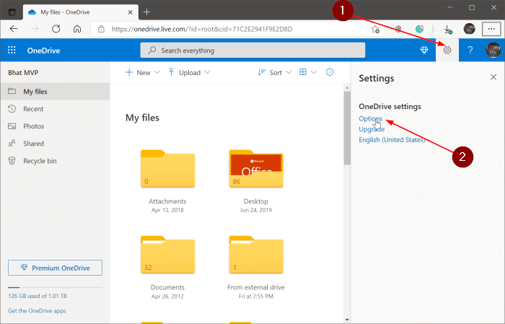Click the Options link in settings
The image size is (505, 324).
[370, 118]
